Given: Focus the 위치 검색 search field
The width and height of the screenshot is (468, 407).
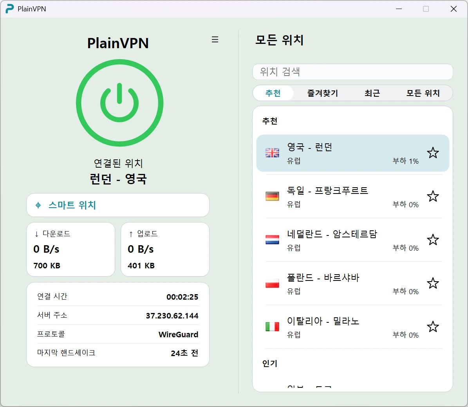Looking at the screenshot, I should pos(352,72).
